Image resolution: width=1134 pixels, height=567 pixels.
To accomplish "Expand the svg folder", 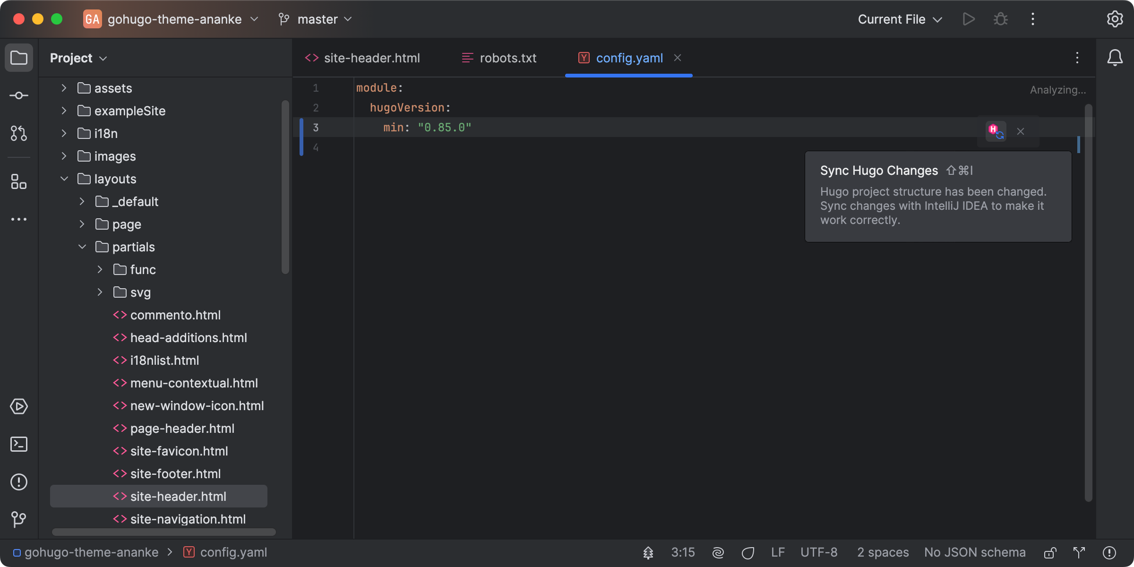I will pyautogui.click(x=100, y=292).
